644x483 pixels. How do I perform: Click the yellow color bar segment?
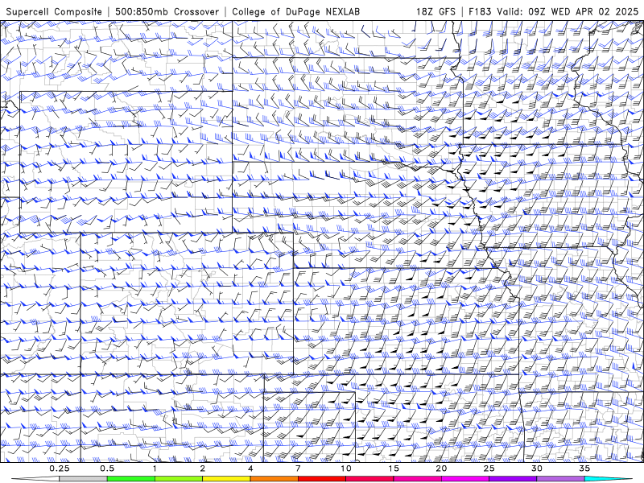(x=226, y=479)
